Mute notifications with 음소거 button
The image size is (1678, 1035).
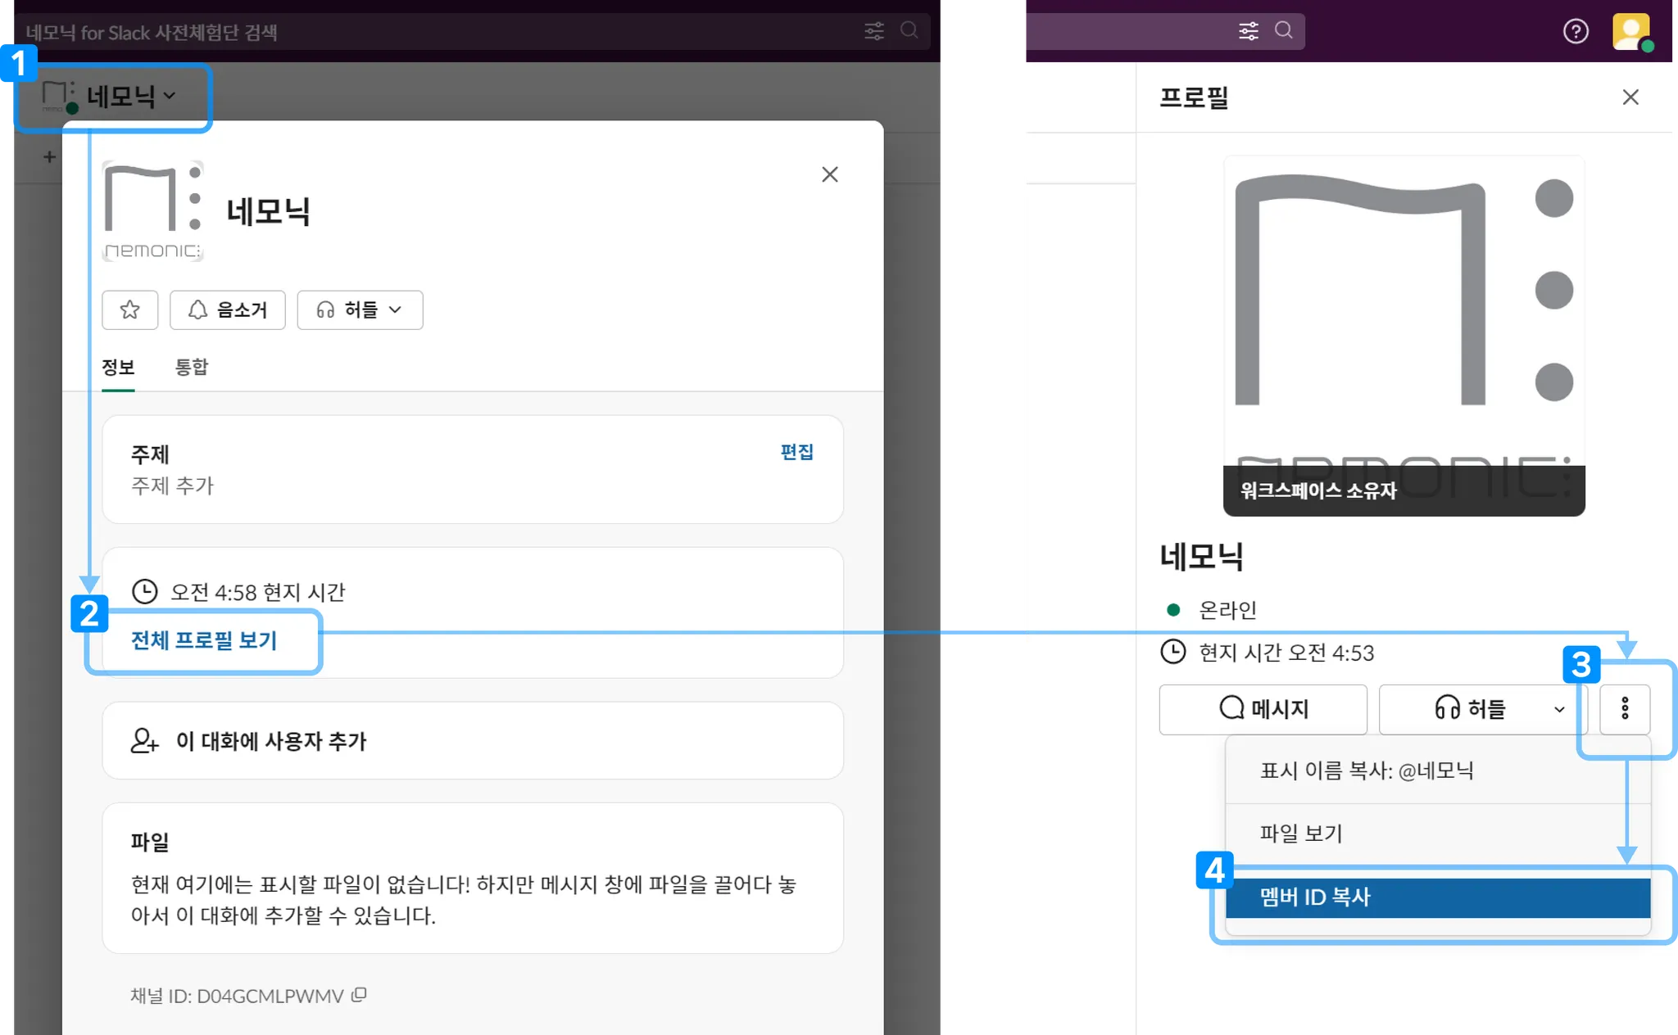point(227,310)
